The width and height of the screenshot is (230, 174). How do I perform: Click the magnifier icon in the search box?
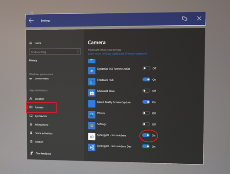[x=78, y=52]
